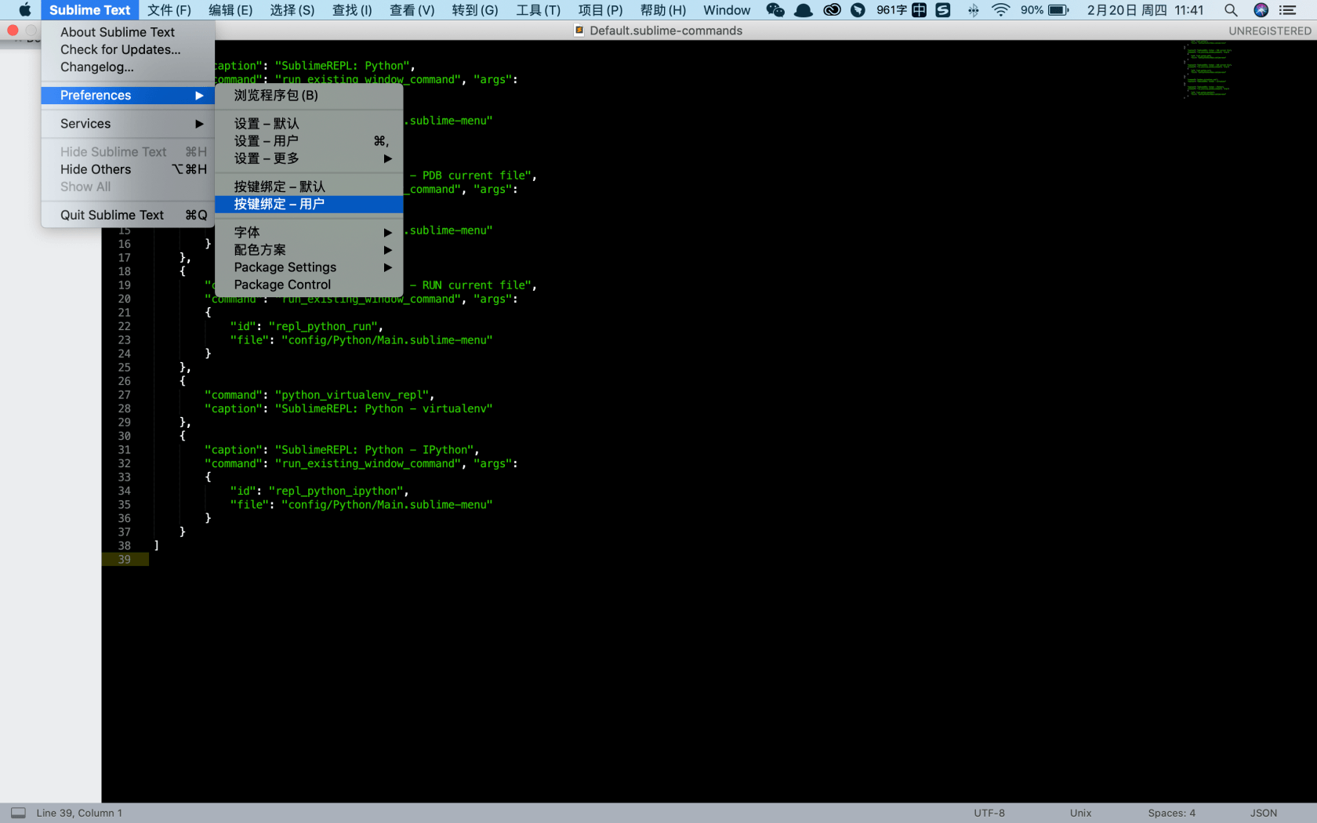Click the 961字 word count indicator
The height and width of the screenshot is (823, 1317).
pyautogui.click(x=892, y=10)
